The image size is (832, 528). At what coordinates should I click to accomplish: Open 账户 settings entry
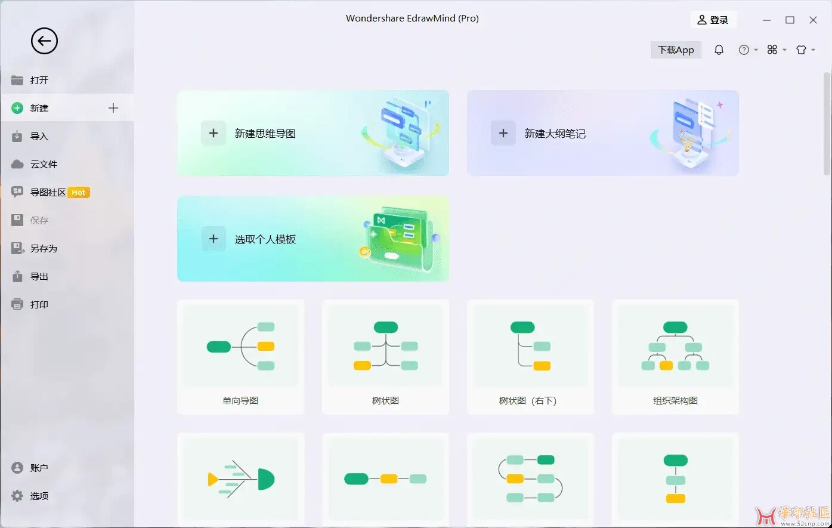coord(67,468)
